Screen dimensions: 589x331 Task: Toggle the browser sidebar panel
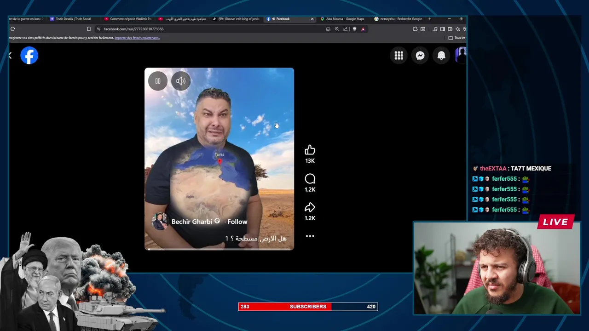[442, 29]
